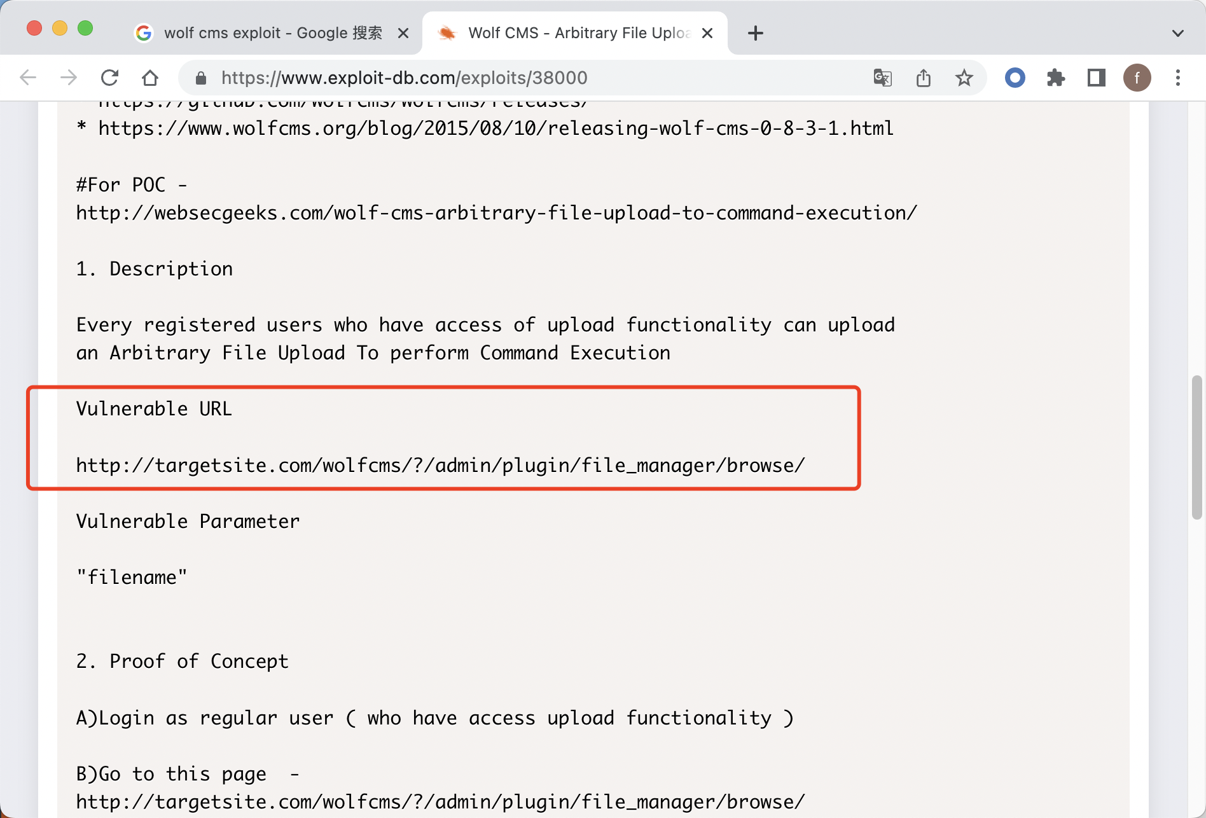Open the Chrome three-dot menu
The height and width of the screenshot is (818, 1206).
tap(1177, 78)
